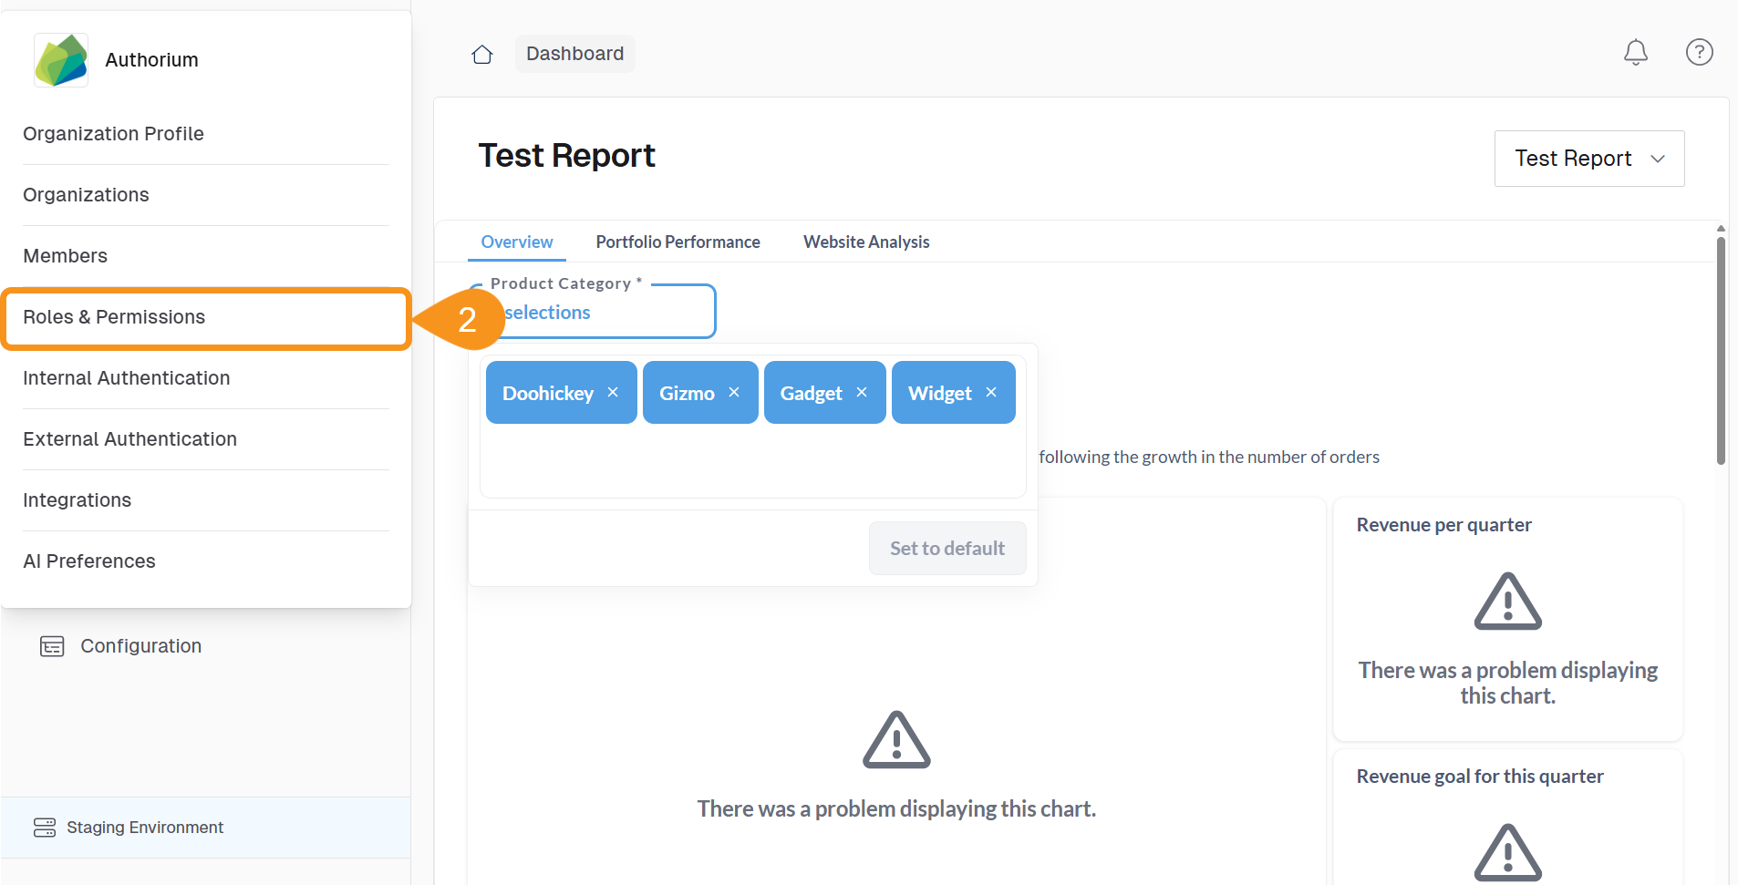Open Roles & Permissions in the sidebar
1738x885 pixels.
(113, 316)
